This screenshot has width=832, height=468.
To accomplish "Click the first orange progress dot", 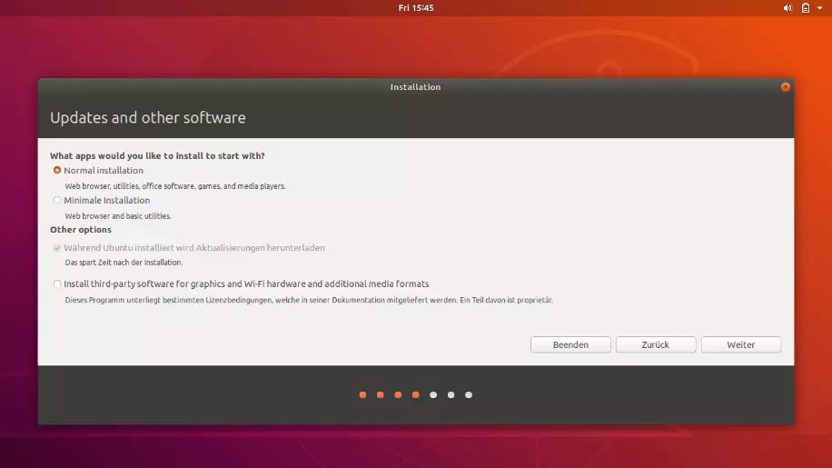I will [363, 394].
